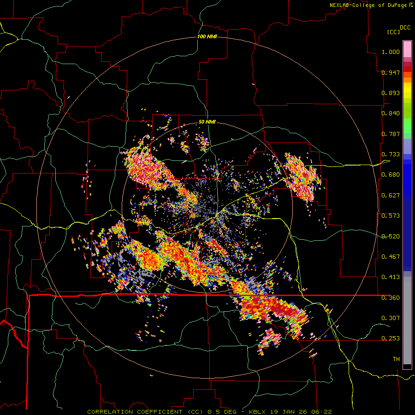Click the TH threshold label on the scale
This screenshot has width=415, height=415.
click(396, 359)
